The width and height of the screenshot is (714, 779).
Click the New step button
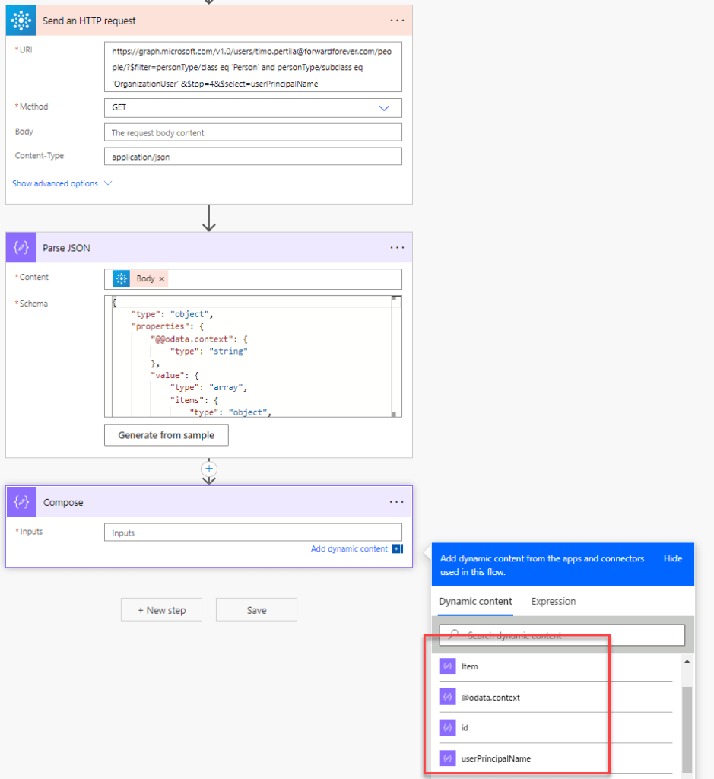[161, 610]
